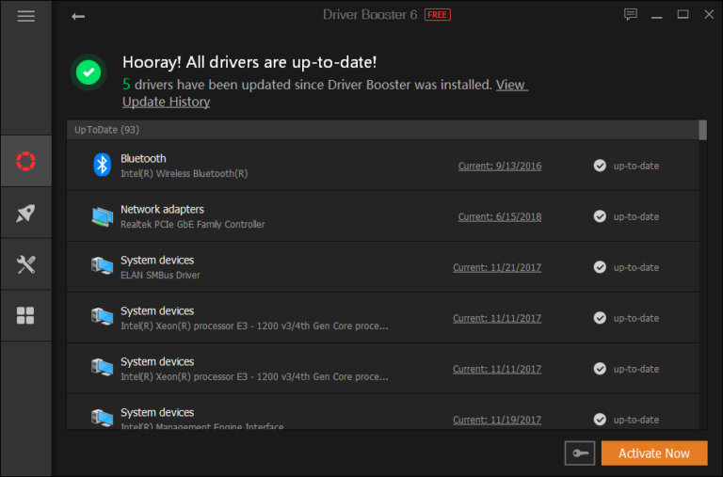723x477 pixels.
Task: Click the Network adapters device icon
Action: click(102, 216)
